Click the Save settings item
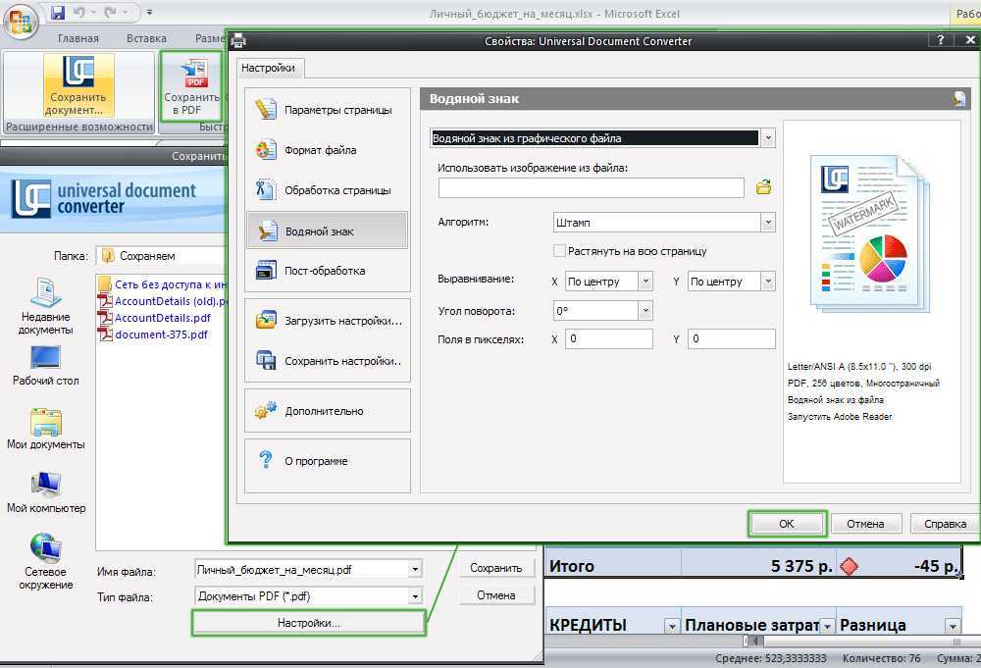981x668 pixels. (x=328, y=361)
